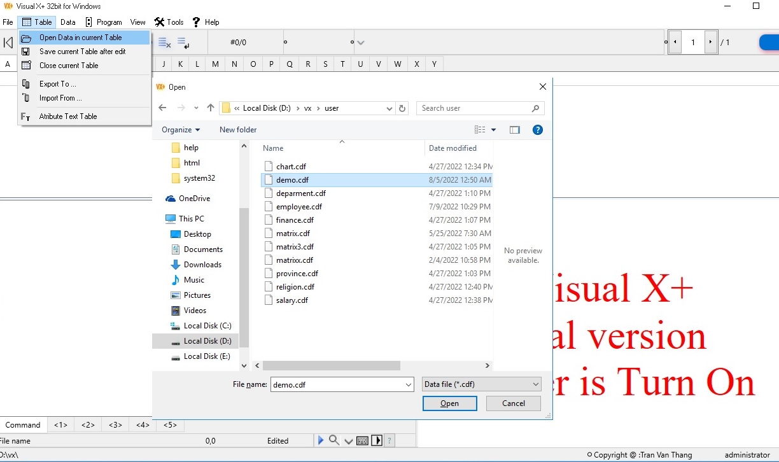Click the delete record toolbar icon
This screenshot has height=462, width=779.
coord(164,43)
